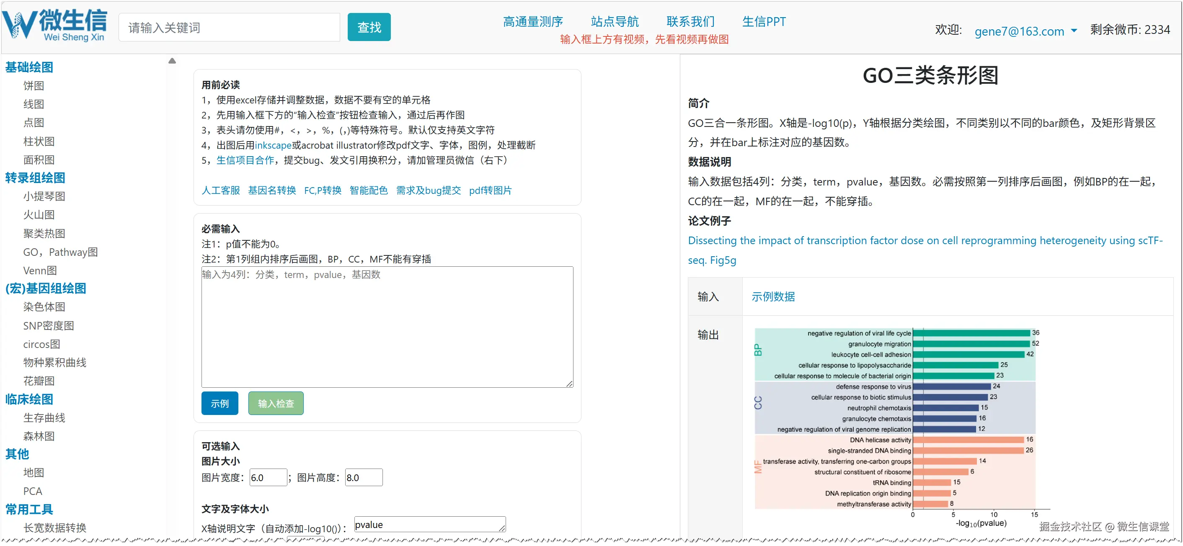Click the green 输入检查 button

coord(276,404)
